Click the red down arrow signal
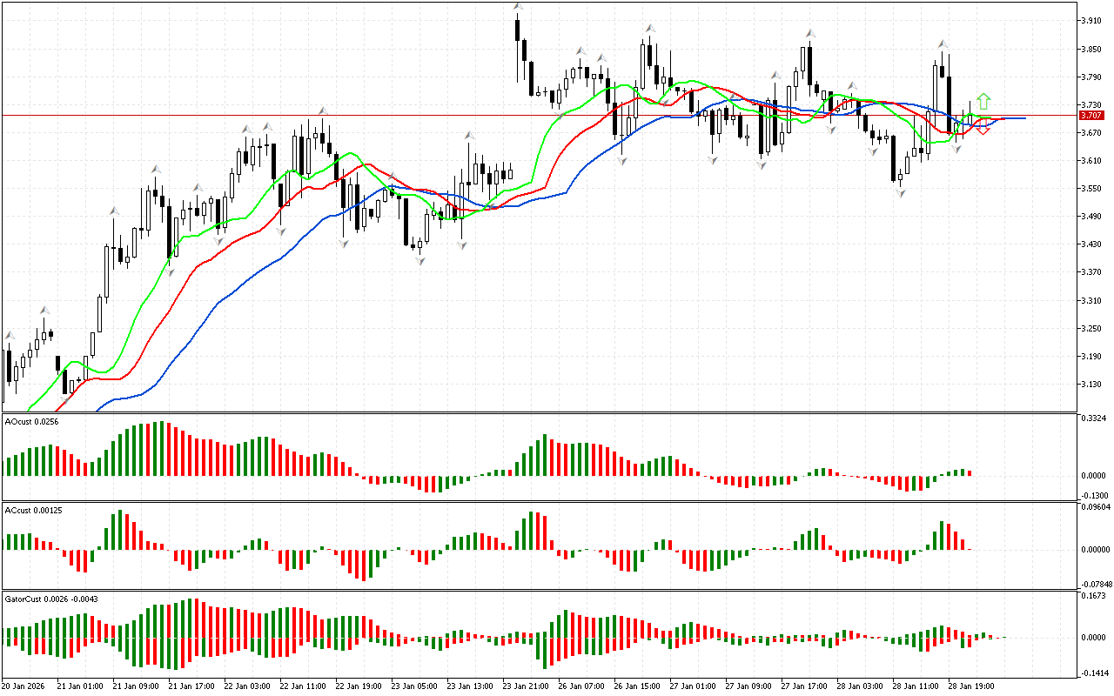 tap(983, 130)
